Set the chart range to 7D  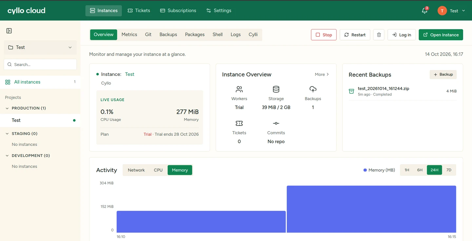(x=449, y=170)
